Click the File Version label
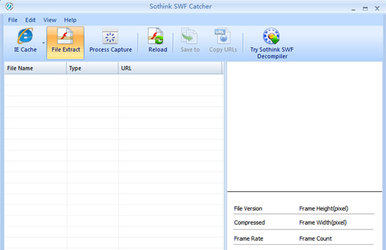 click(248, 209)
